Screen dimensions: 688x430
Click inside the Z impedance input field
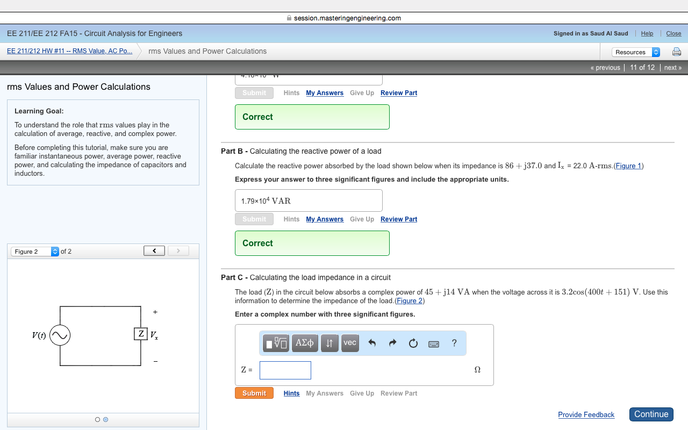(x=285, y=370)
